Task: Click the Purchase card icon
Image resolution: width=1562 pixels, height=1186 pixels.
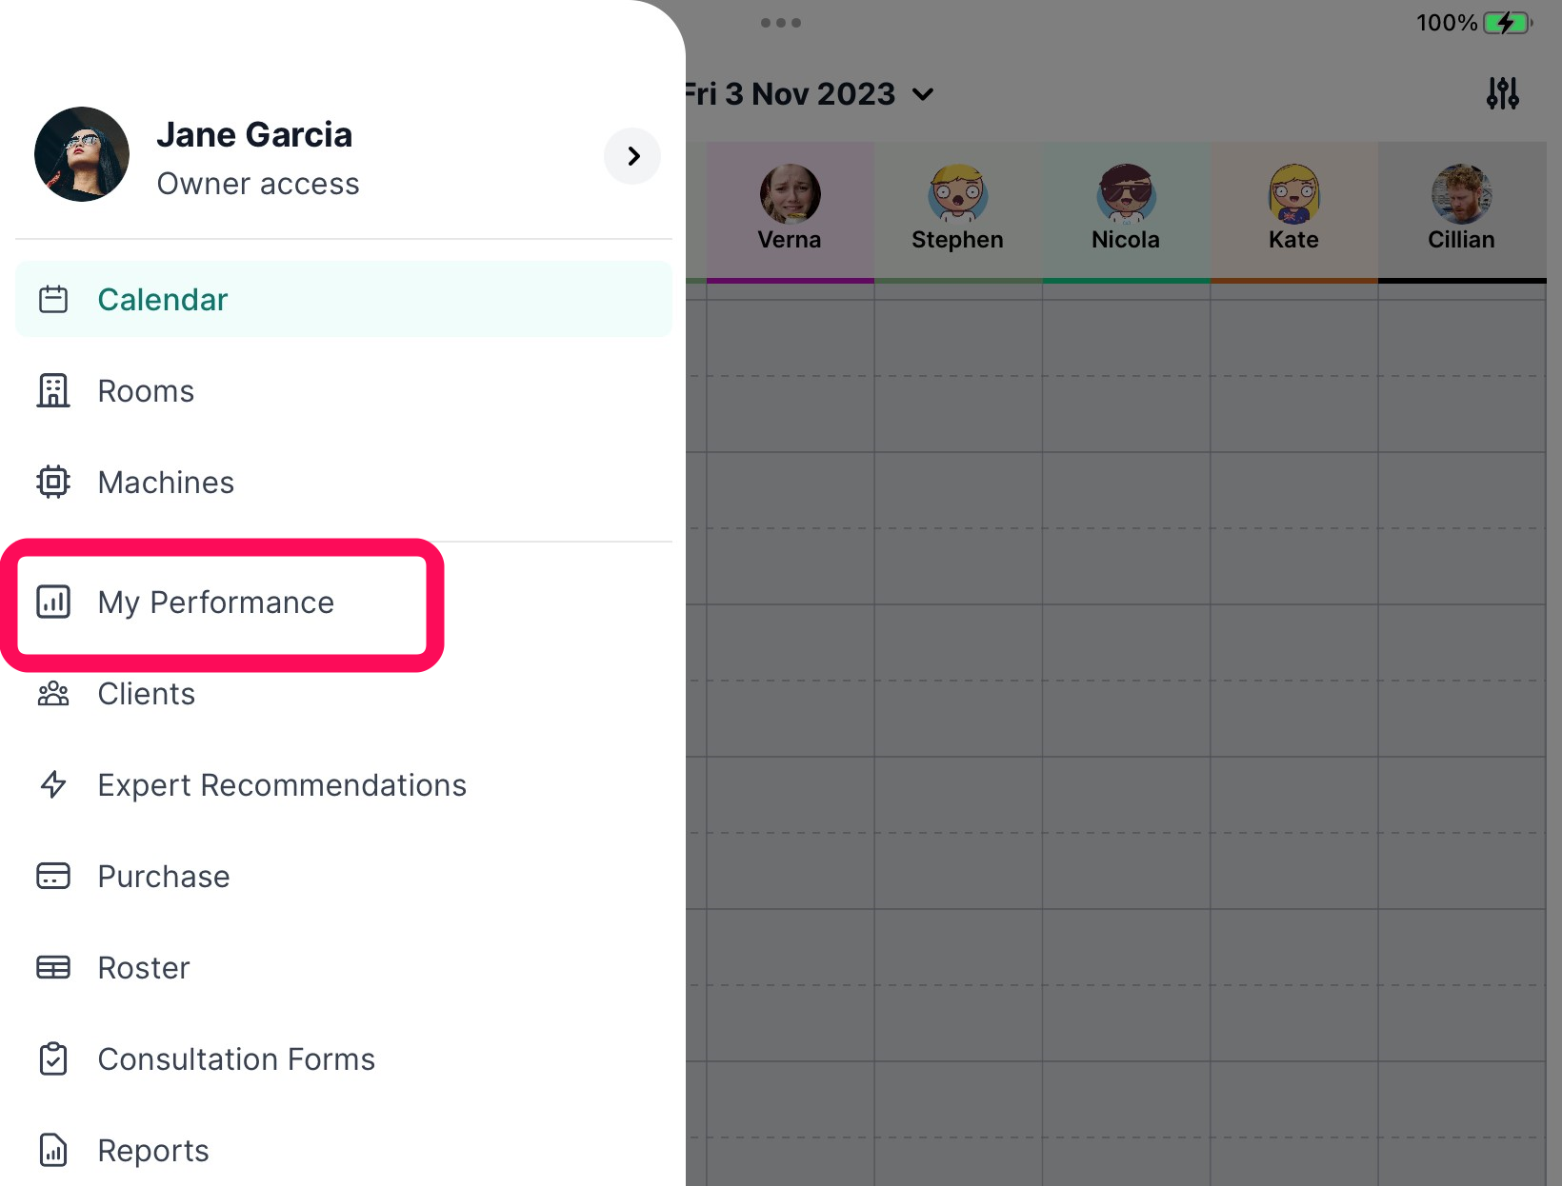Action: pos(53,877)
